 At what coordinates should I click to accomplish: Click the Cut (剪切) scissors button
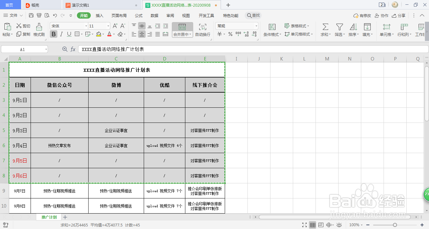click(x=23, y=26)
